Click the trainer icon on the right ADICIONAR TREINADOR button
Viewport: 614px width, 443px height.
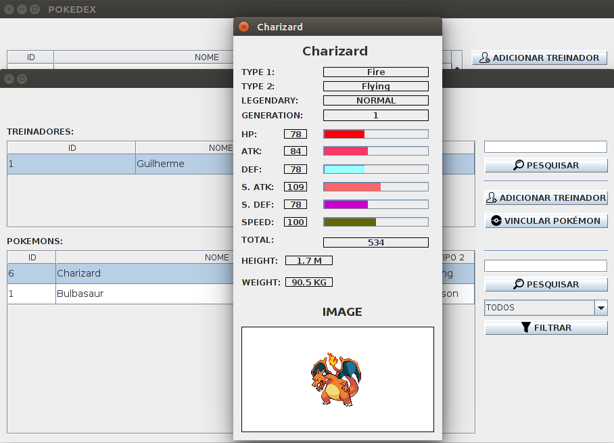(x=492, y=197)
